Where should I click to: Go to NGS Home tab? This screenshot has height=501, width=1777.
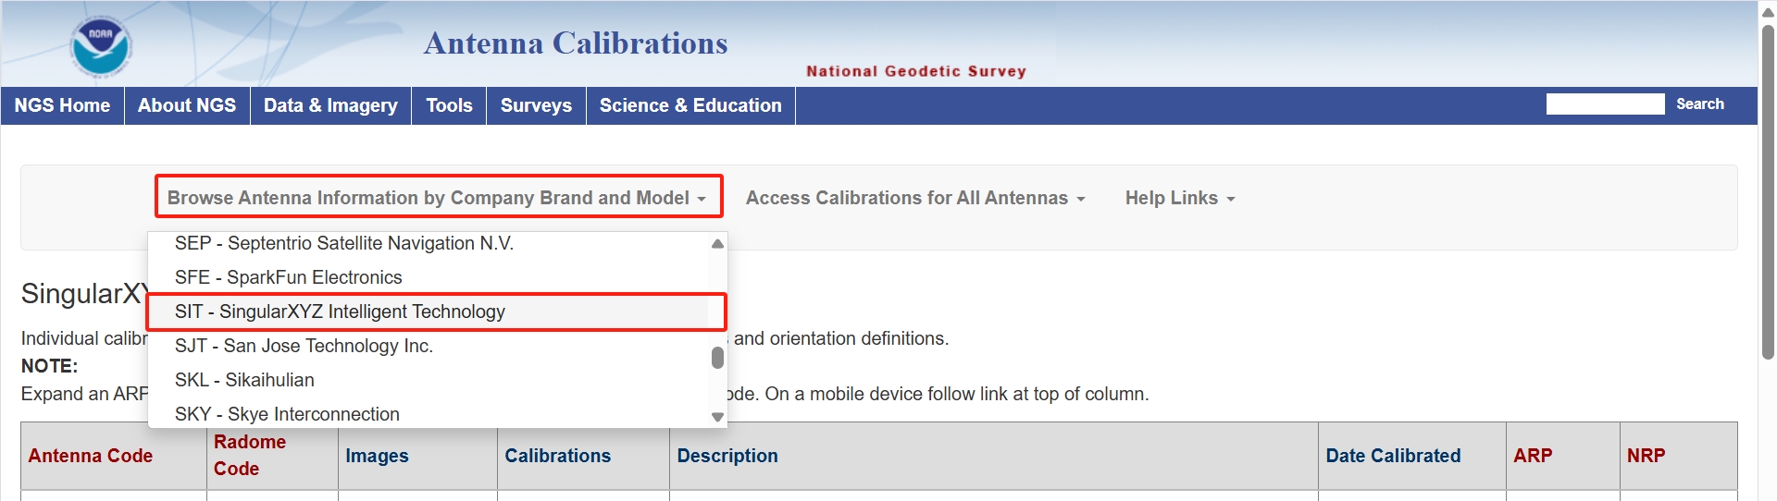(x=62, y=105)
